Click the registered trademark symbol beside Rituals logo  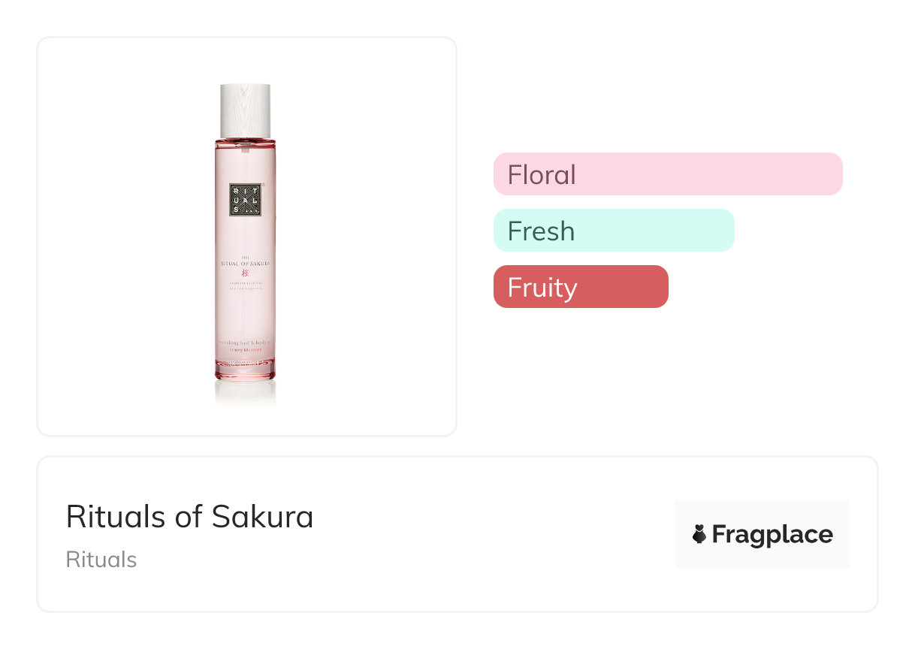point(264,185)
